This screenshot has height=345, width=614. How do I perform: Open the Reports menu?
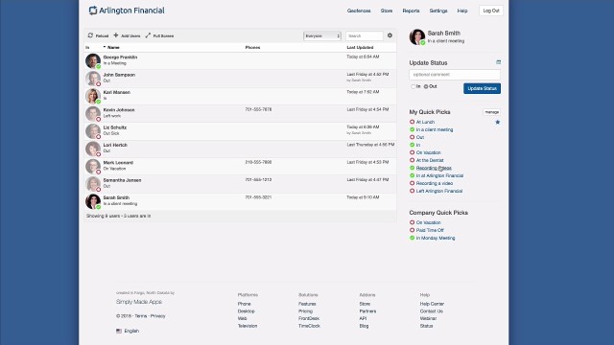411,11
